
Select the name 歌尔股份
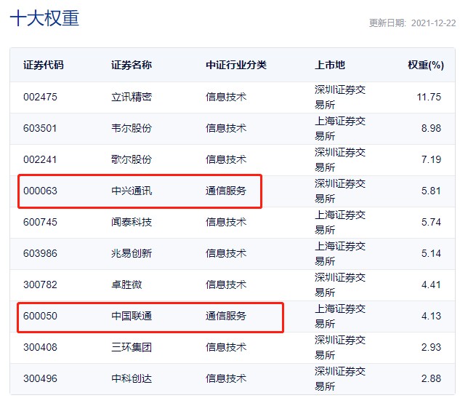132,159
